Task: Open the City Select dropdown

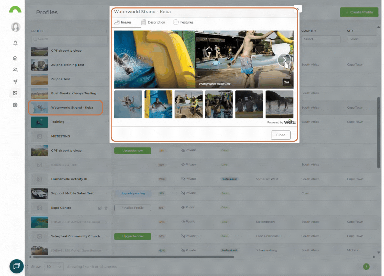Action: (362, 39)
